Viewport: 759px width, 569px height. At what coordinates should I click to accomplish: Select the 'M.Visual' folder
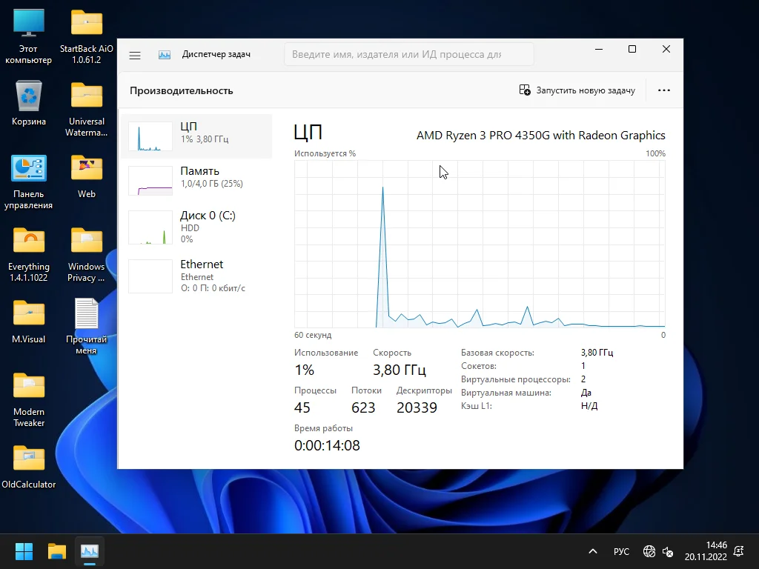pyautogui.click(x=29, y=322)
